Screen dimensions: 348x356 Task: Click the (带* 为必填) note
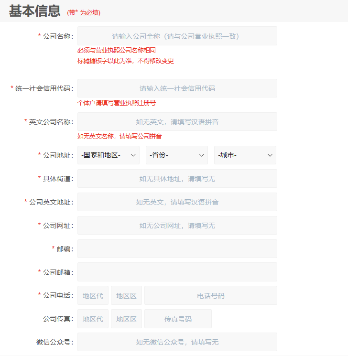(84, 13)
